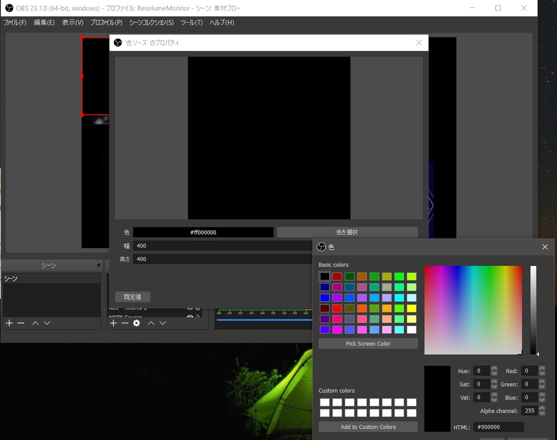Select the white swatch in Basic colors
Viewport: 557px width, 440px height.
tap(412, 330)
